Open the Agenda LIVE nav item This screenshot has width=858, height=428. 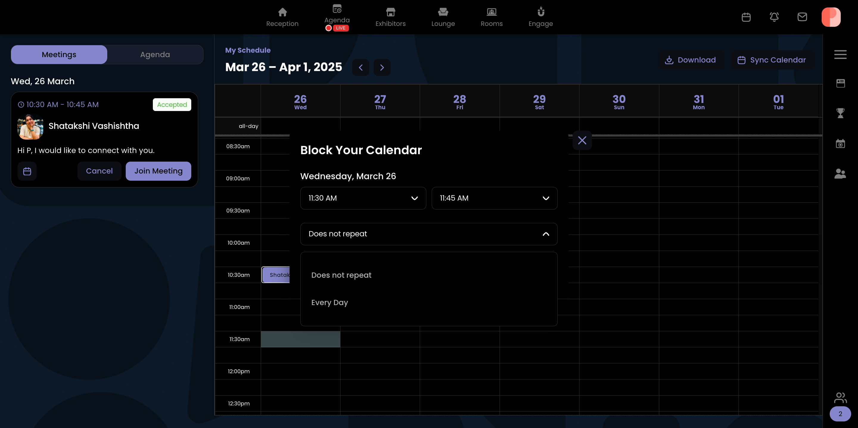(x=337, y=17)
